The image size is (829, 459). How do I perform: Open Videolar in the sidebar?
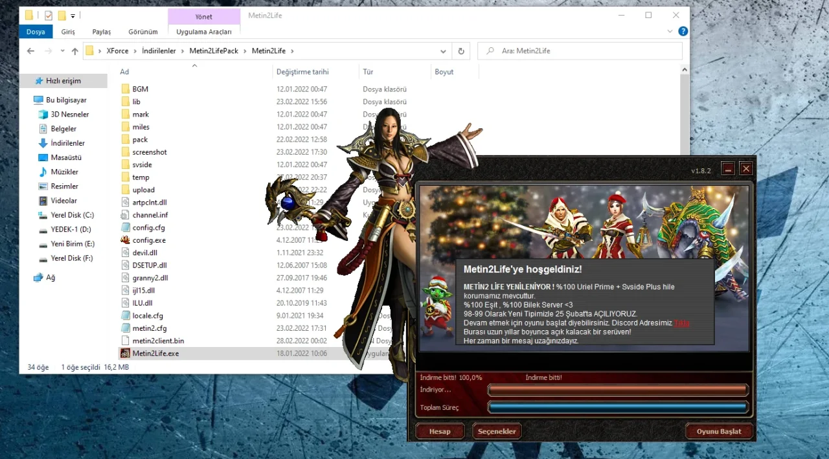[x=64, y=201]
